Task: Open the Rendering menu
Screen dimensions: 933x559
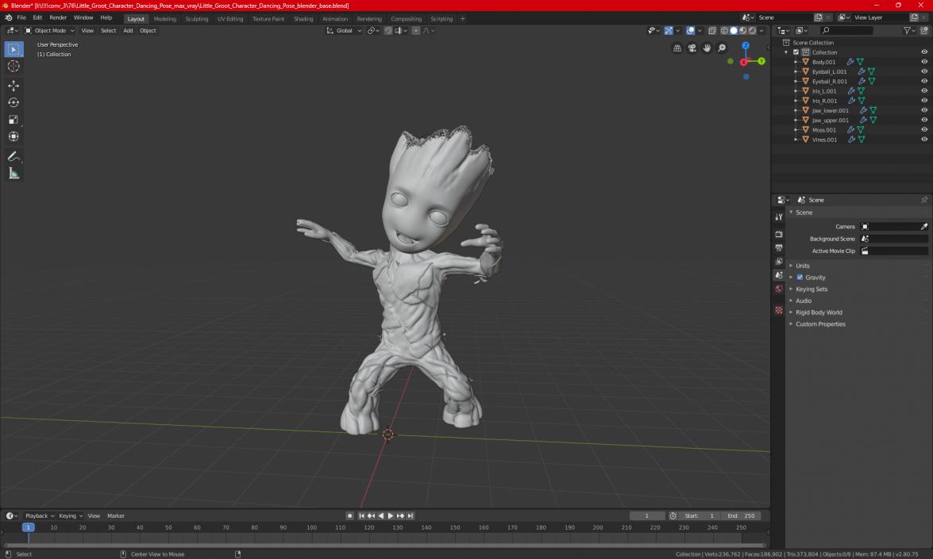Action: coord(368,18)
